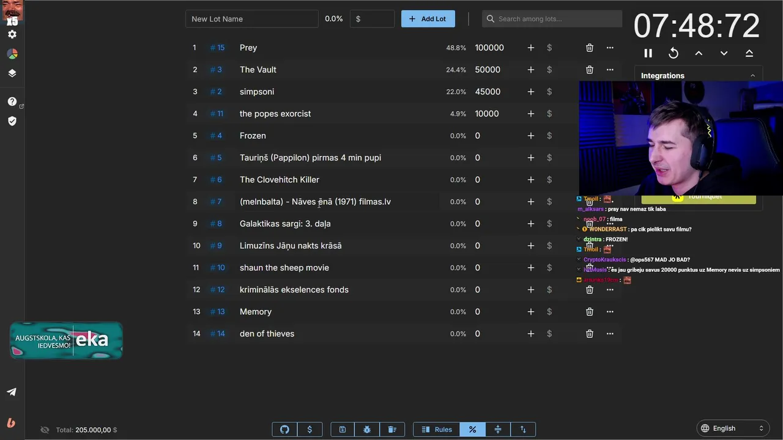
Task: Click lot number #15 link
Action: point(217,48)
